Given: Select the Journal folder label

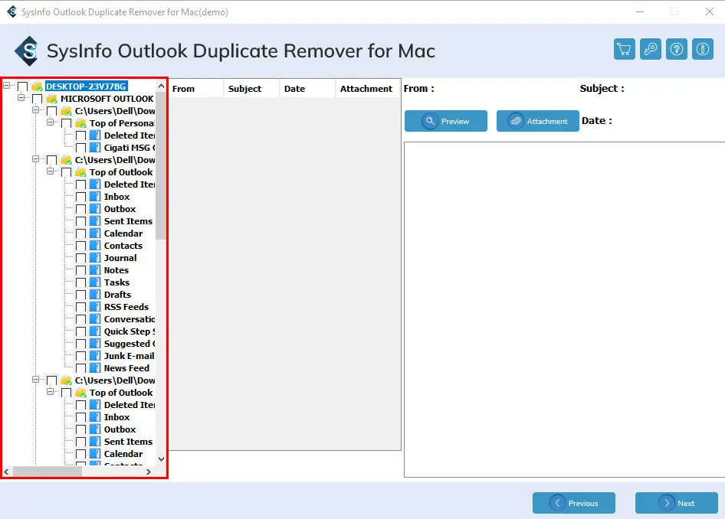Looking at the screenshot, I should (x=120, y=258).
